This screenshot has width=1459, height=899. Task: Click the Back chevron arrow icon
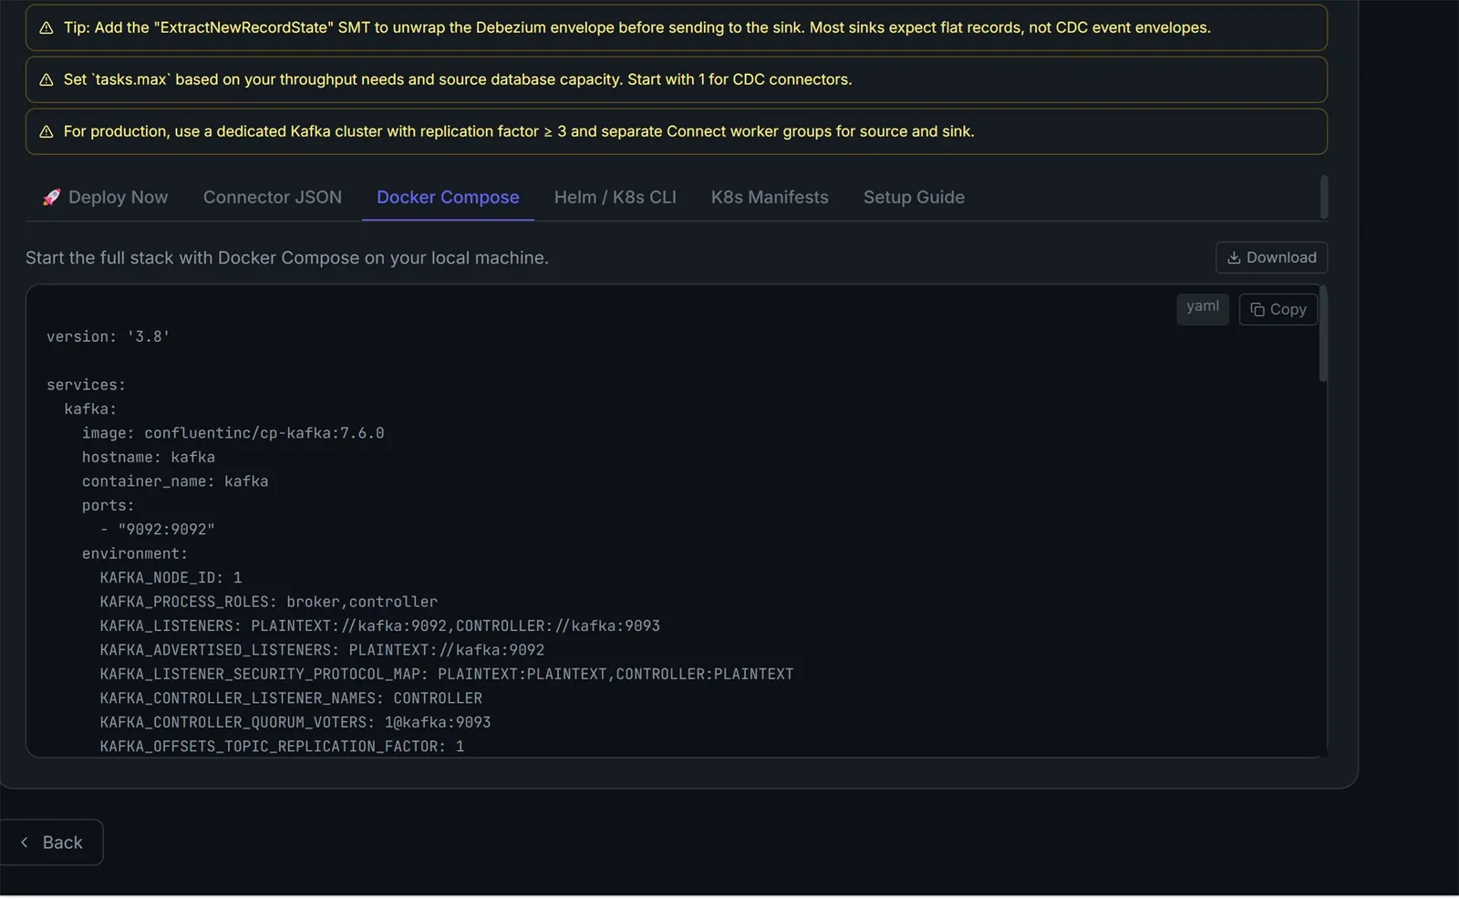pyautogui.click(x=25, y=842)
